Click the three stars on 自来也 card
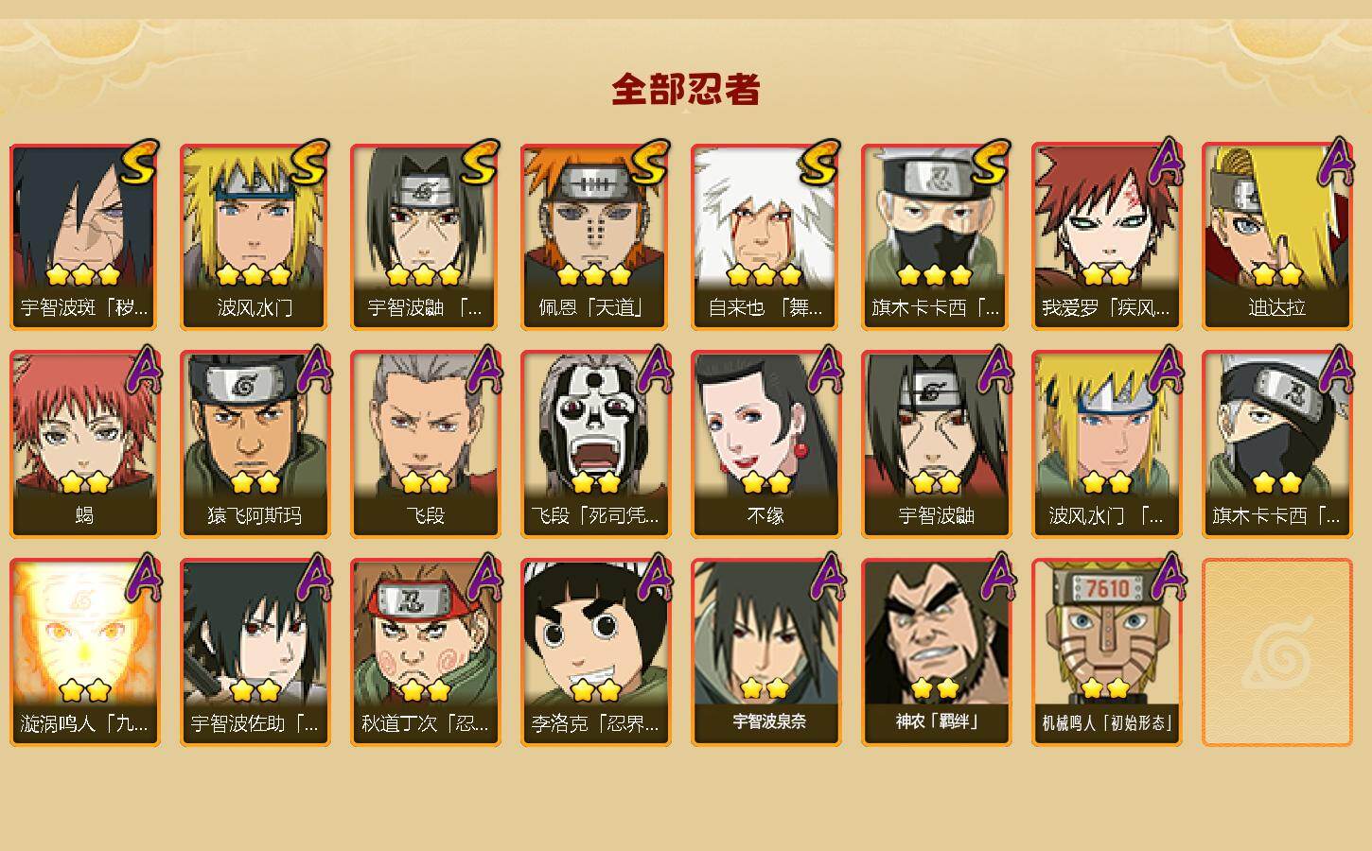 click(765, 275)
